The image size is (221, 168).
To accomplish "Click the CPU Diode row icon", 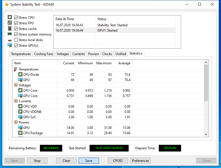I will tap(20, 74).
